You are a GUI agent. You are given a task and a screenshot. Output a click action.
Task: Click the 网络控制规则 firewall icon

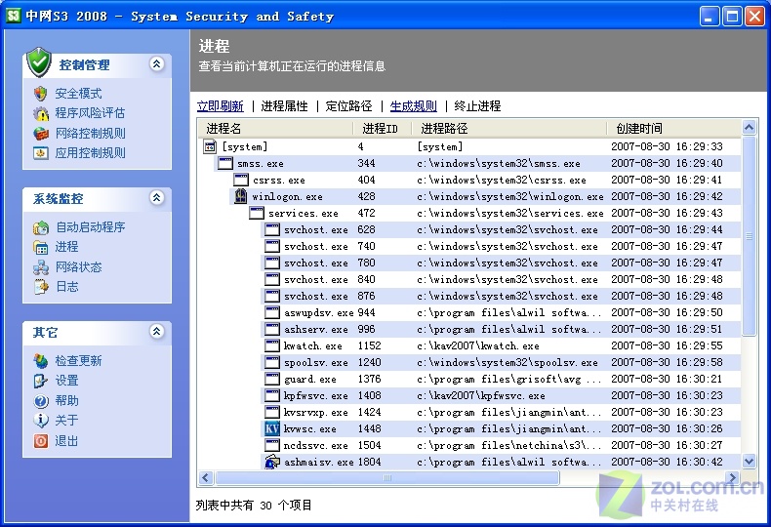(x=41, y=134)
